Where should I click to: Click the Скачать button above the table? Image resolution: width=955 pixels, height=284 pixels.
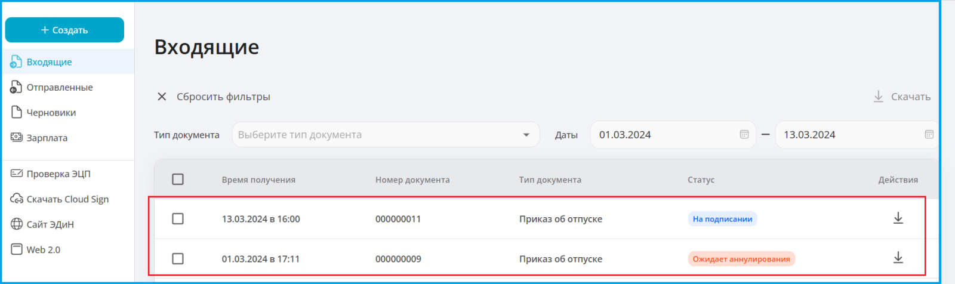pyautogui.click(x=901, y=97)
